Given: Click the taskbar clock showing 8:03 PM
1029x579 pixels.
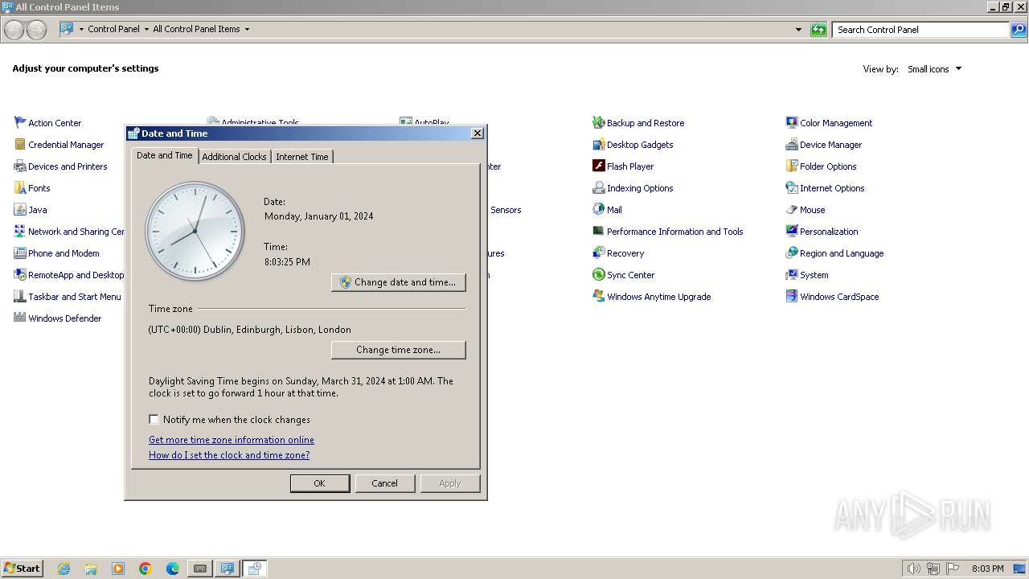Looking at the screenshot, I should point(987,569).
